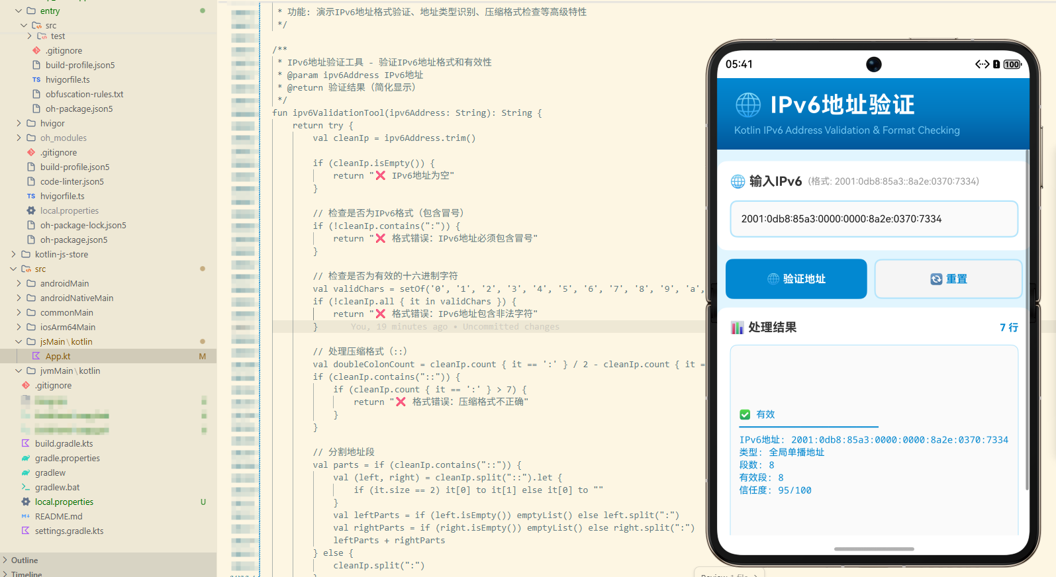This screenshot has width=1056, height=577.
Task: Click the M modified badge on App.kt
Action: pos(203,356)
